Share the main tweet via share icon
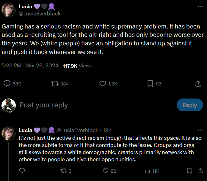207x181 pixels. click(198, 83)
